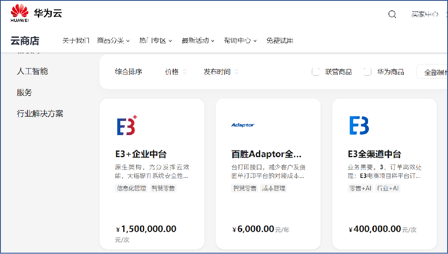Image resolution: width=448 pixels, height=254 pixels.
Task: Open the 免费试用 menu item
Action: pyautogui.click(x=280, y=41)
